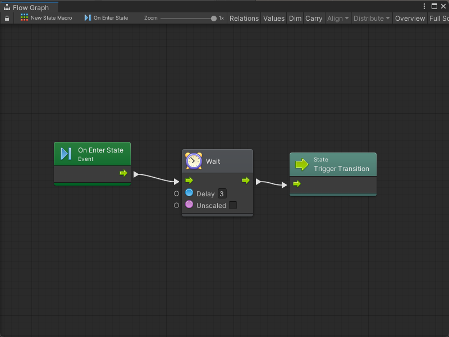Click the New State Macro grid icon

coord(24,18)
